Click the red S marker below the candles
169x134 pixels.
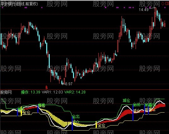pos(47,87)
